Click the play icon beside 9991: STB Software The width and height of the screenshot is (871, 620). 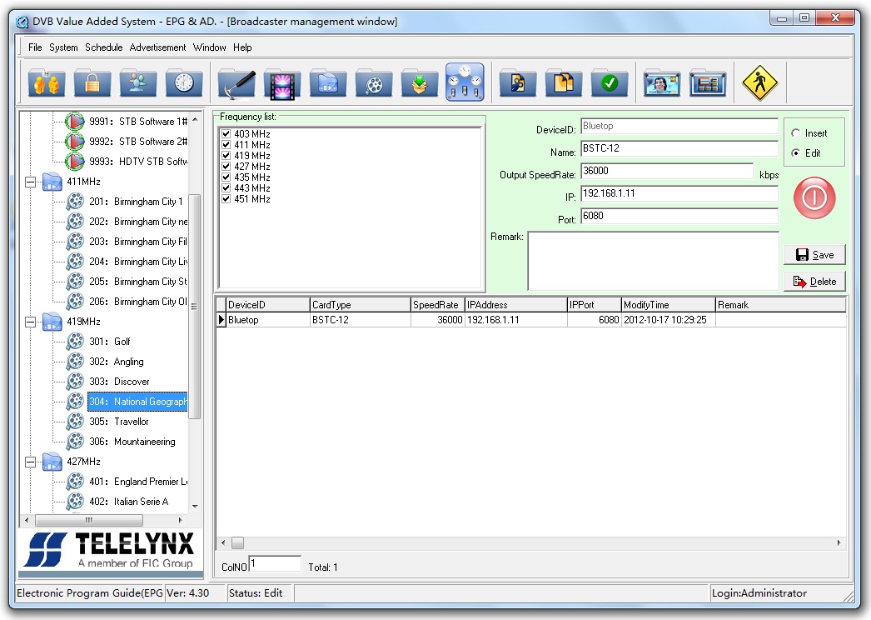tap(74, 121)
